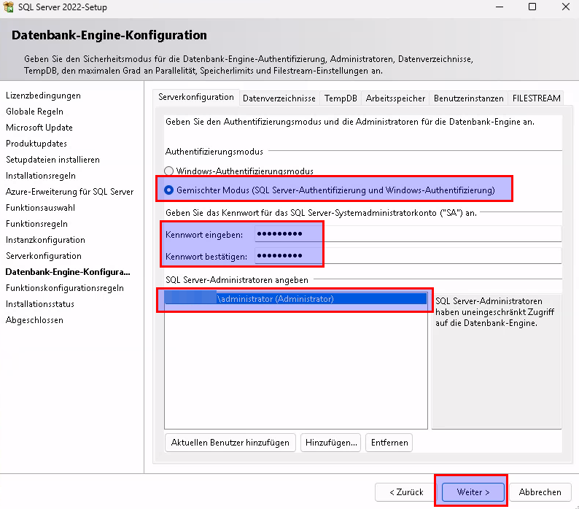Click the Entfernen button

tap(389, 442)
